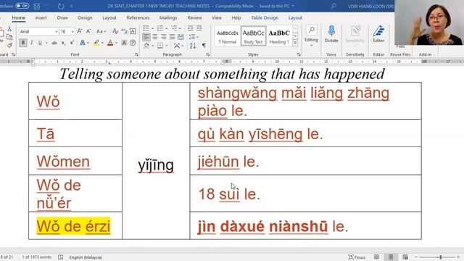The height and width of the screenshot is (261, 464).
Task: Switch to Print Layout view icon
Action: pos(391,257)
